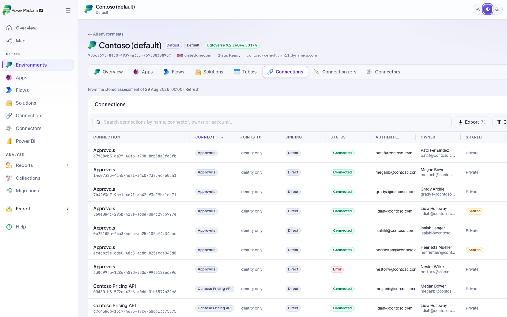Open the environment Apps tab
Viewport: 507px width, 317px height.
tap(143, 72)
